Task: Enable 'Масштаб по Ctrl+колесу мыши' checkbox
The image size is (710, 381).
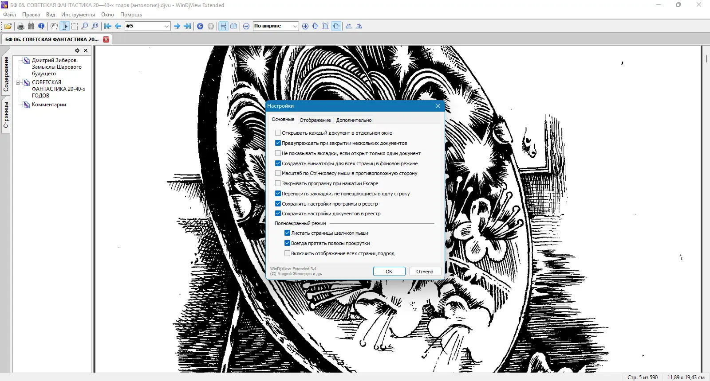Action: (x=278, y=173)
